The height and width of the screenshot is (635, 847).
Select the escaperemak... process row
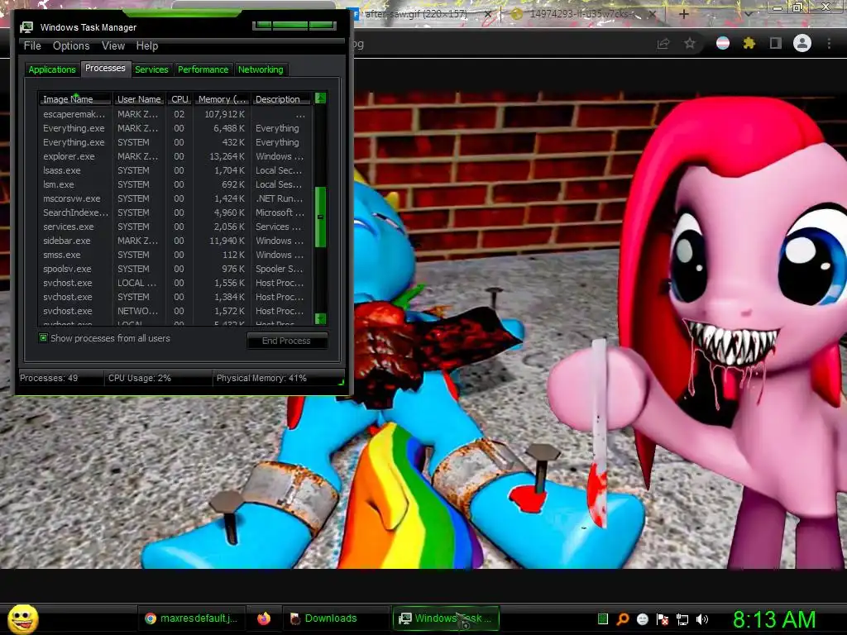tap(175, 114)
